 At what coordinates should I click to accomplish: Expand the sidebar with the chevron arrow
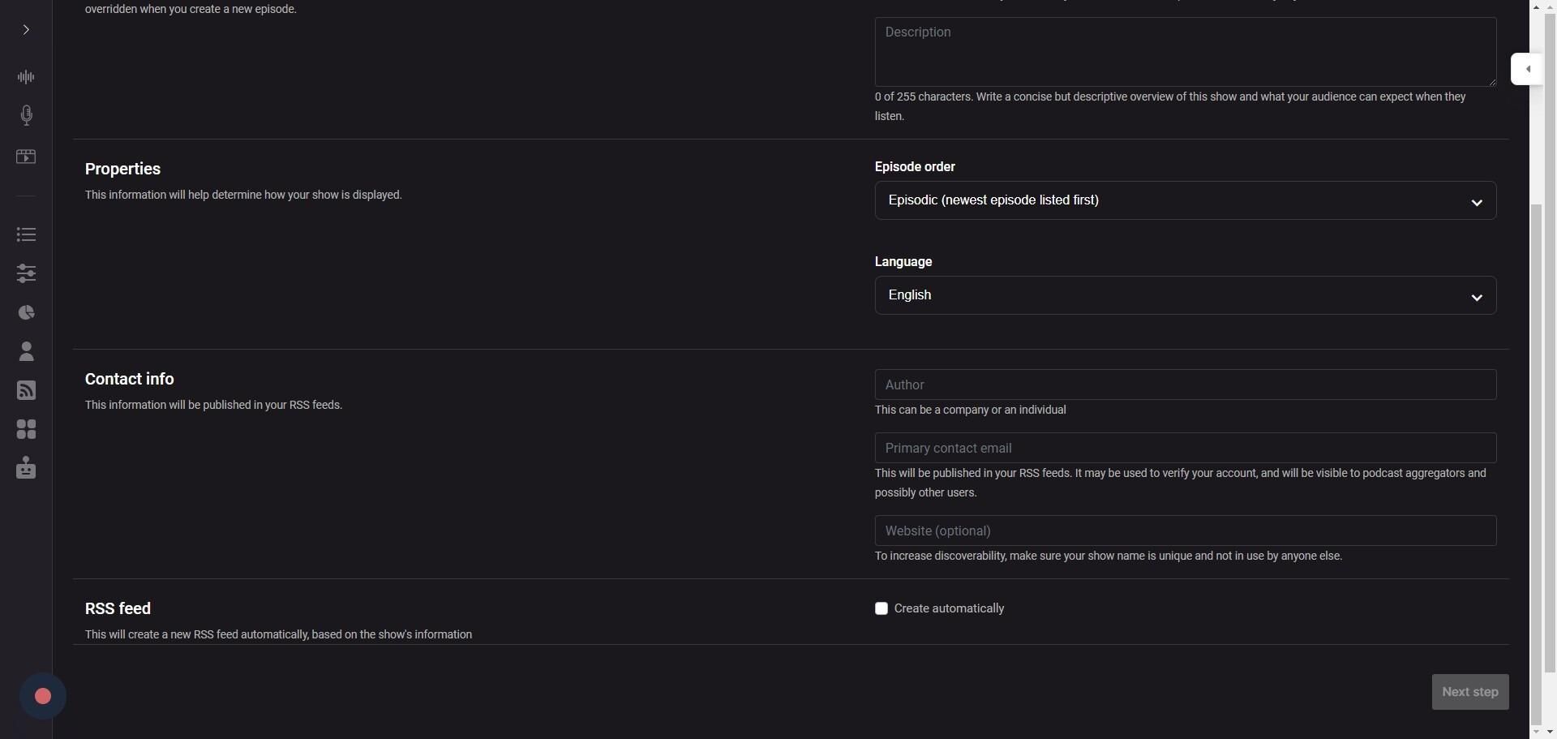(x=26, y=30)
